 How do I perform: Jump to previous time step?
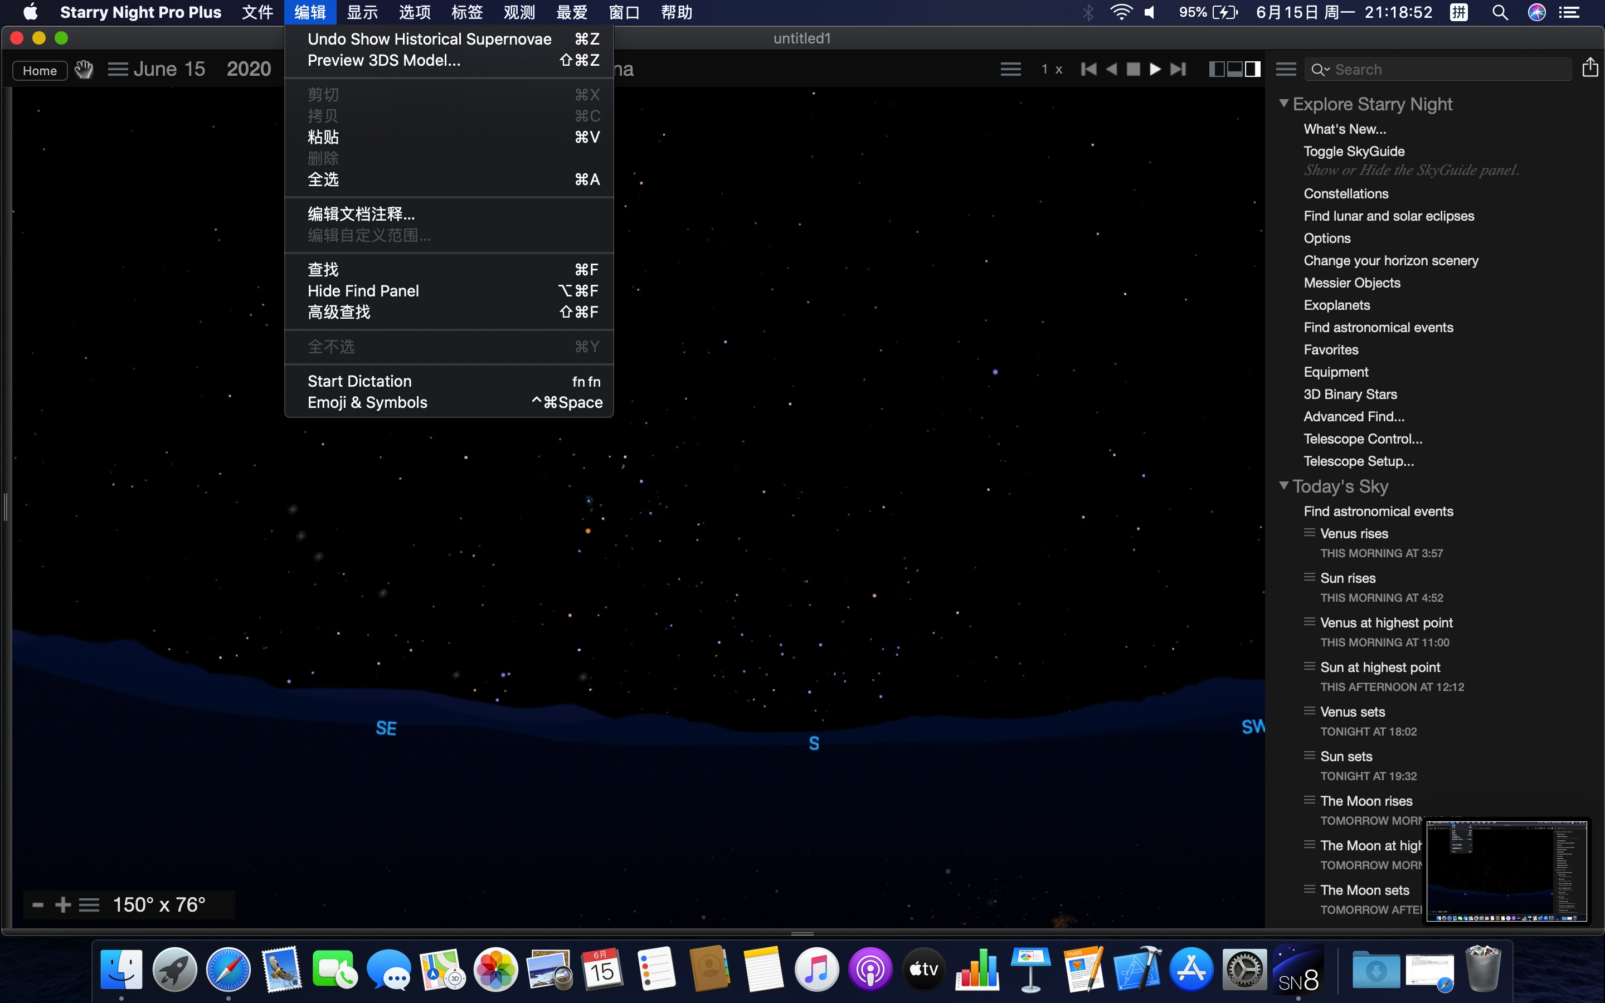click(x=1088, y=69)
